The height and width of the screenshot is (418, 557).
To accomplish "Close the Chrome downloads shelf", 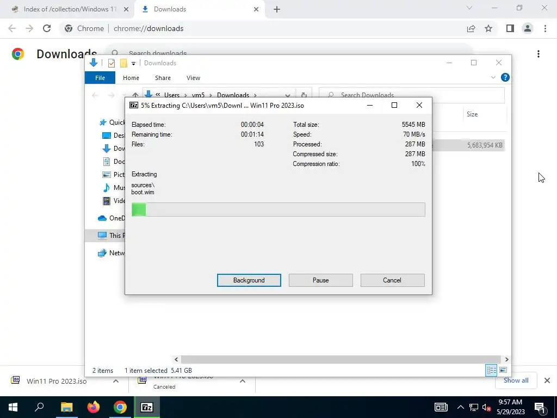I will [x=547, y=380].
